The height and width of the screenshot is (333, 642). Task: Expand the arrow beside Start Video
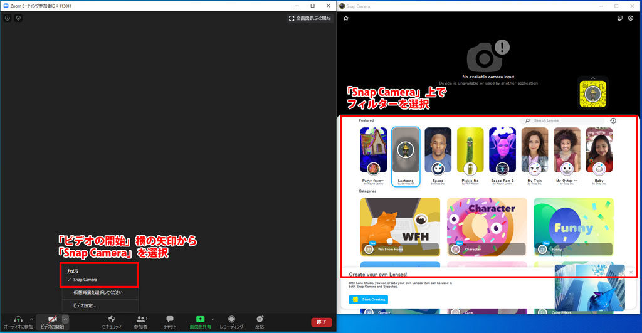pos(65,319)
